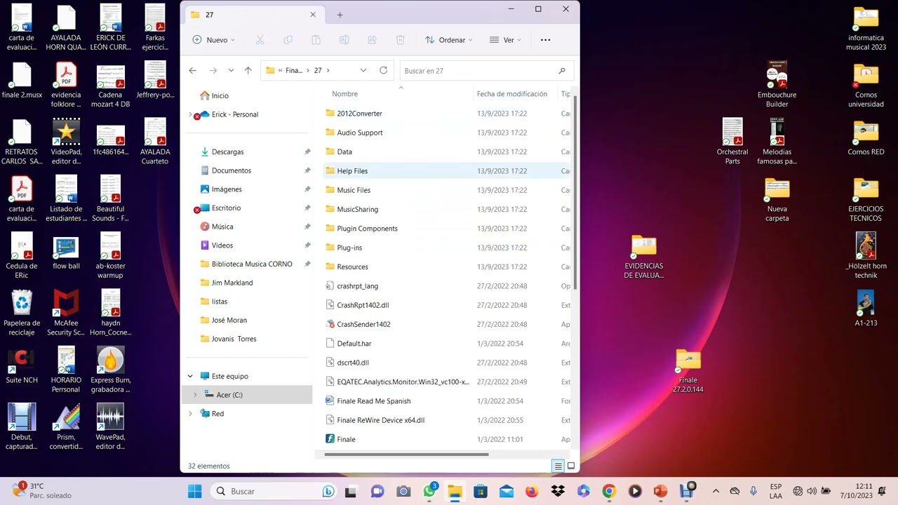
Task: Open Imágenes in the navigation pane
Action: tap(227, 189)
